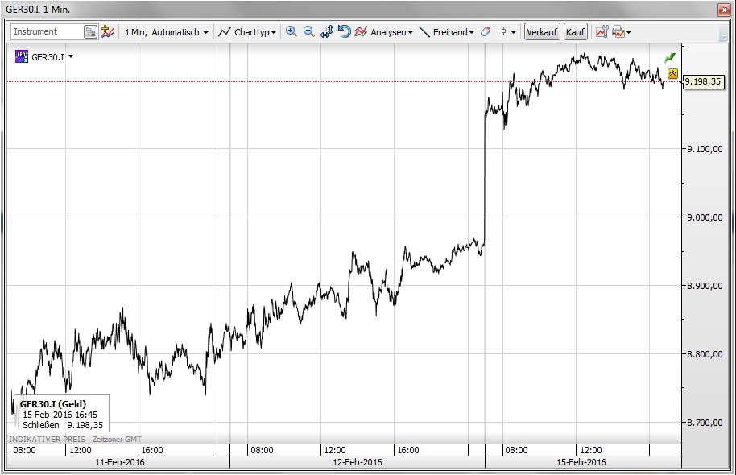Screen dimensions: 736x475
Task: Click the zoom out magnifier icon
Action: [x=309, y=31]
